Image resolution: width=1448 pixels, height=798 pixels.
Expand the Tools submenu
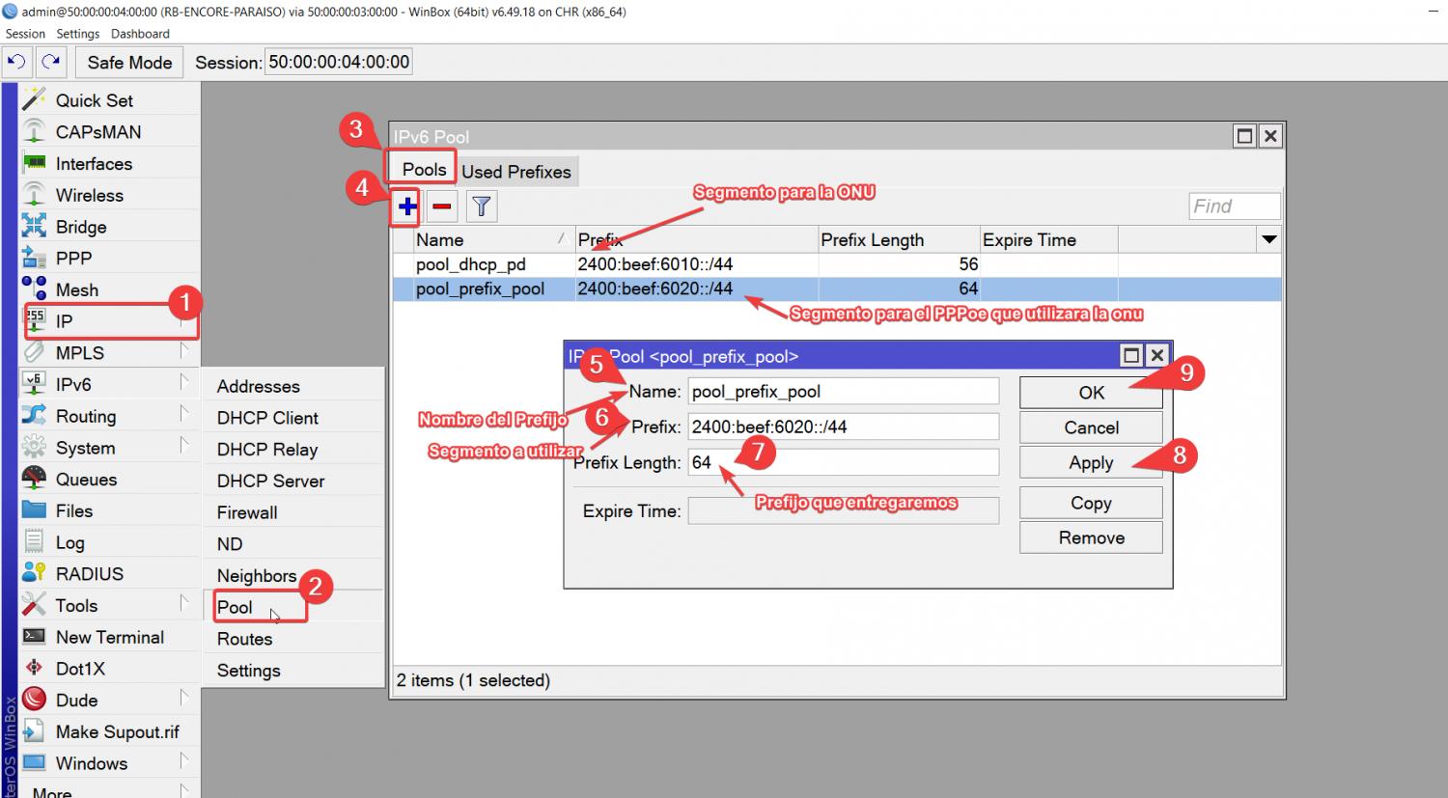pyautogui.click(x=76, y=606)
